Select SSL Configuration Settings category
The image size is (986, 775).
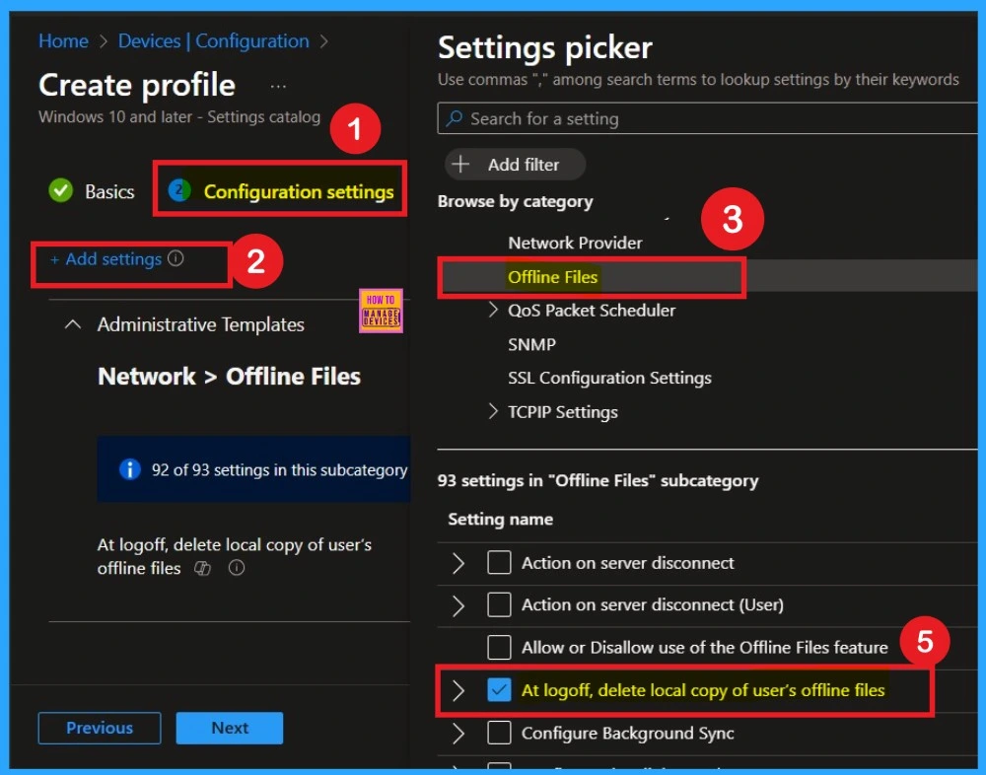click(x=609, y=378)
